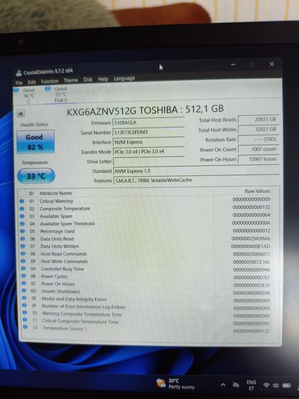Screen dimensions: 299x399
Task: Open the Function menu
Action: pos(50,82)
